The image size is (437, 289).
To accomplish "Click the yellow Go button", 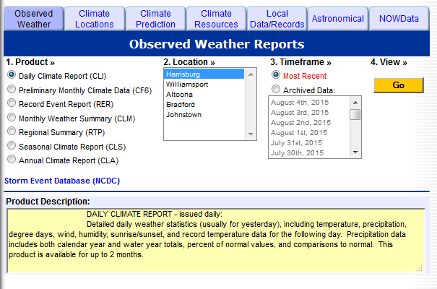I will 399,85.
